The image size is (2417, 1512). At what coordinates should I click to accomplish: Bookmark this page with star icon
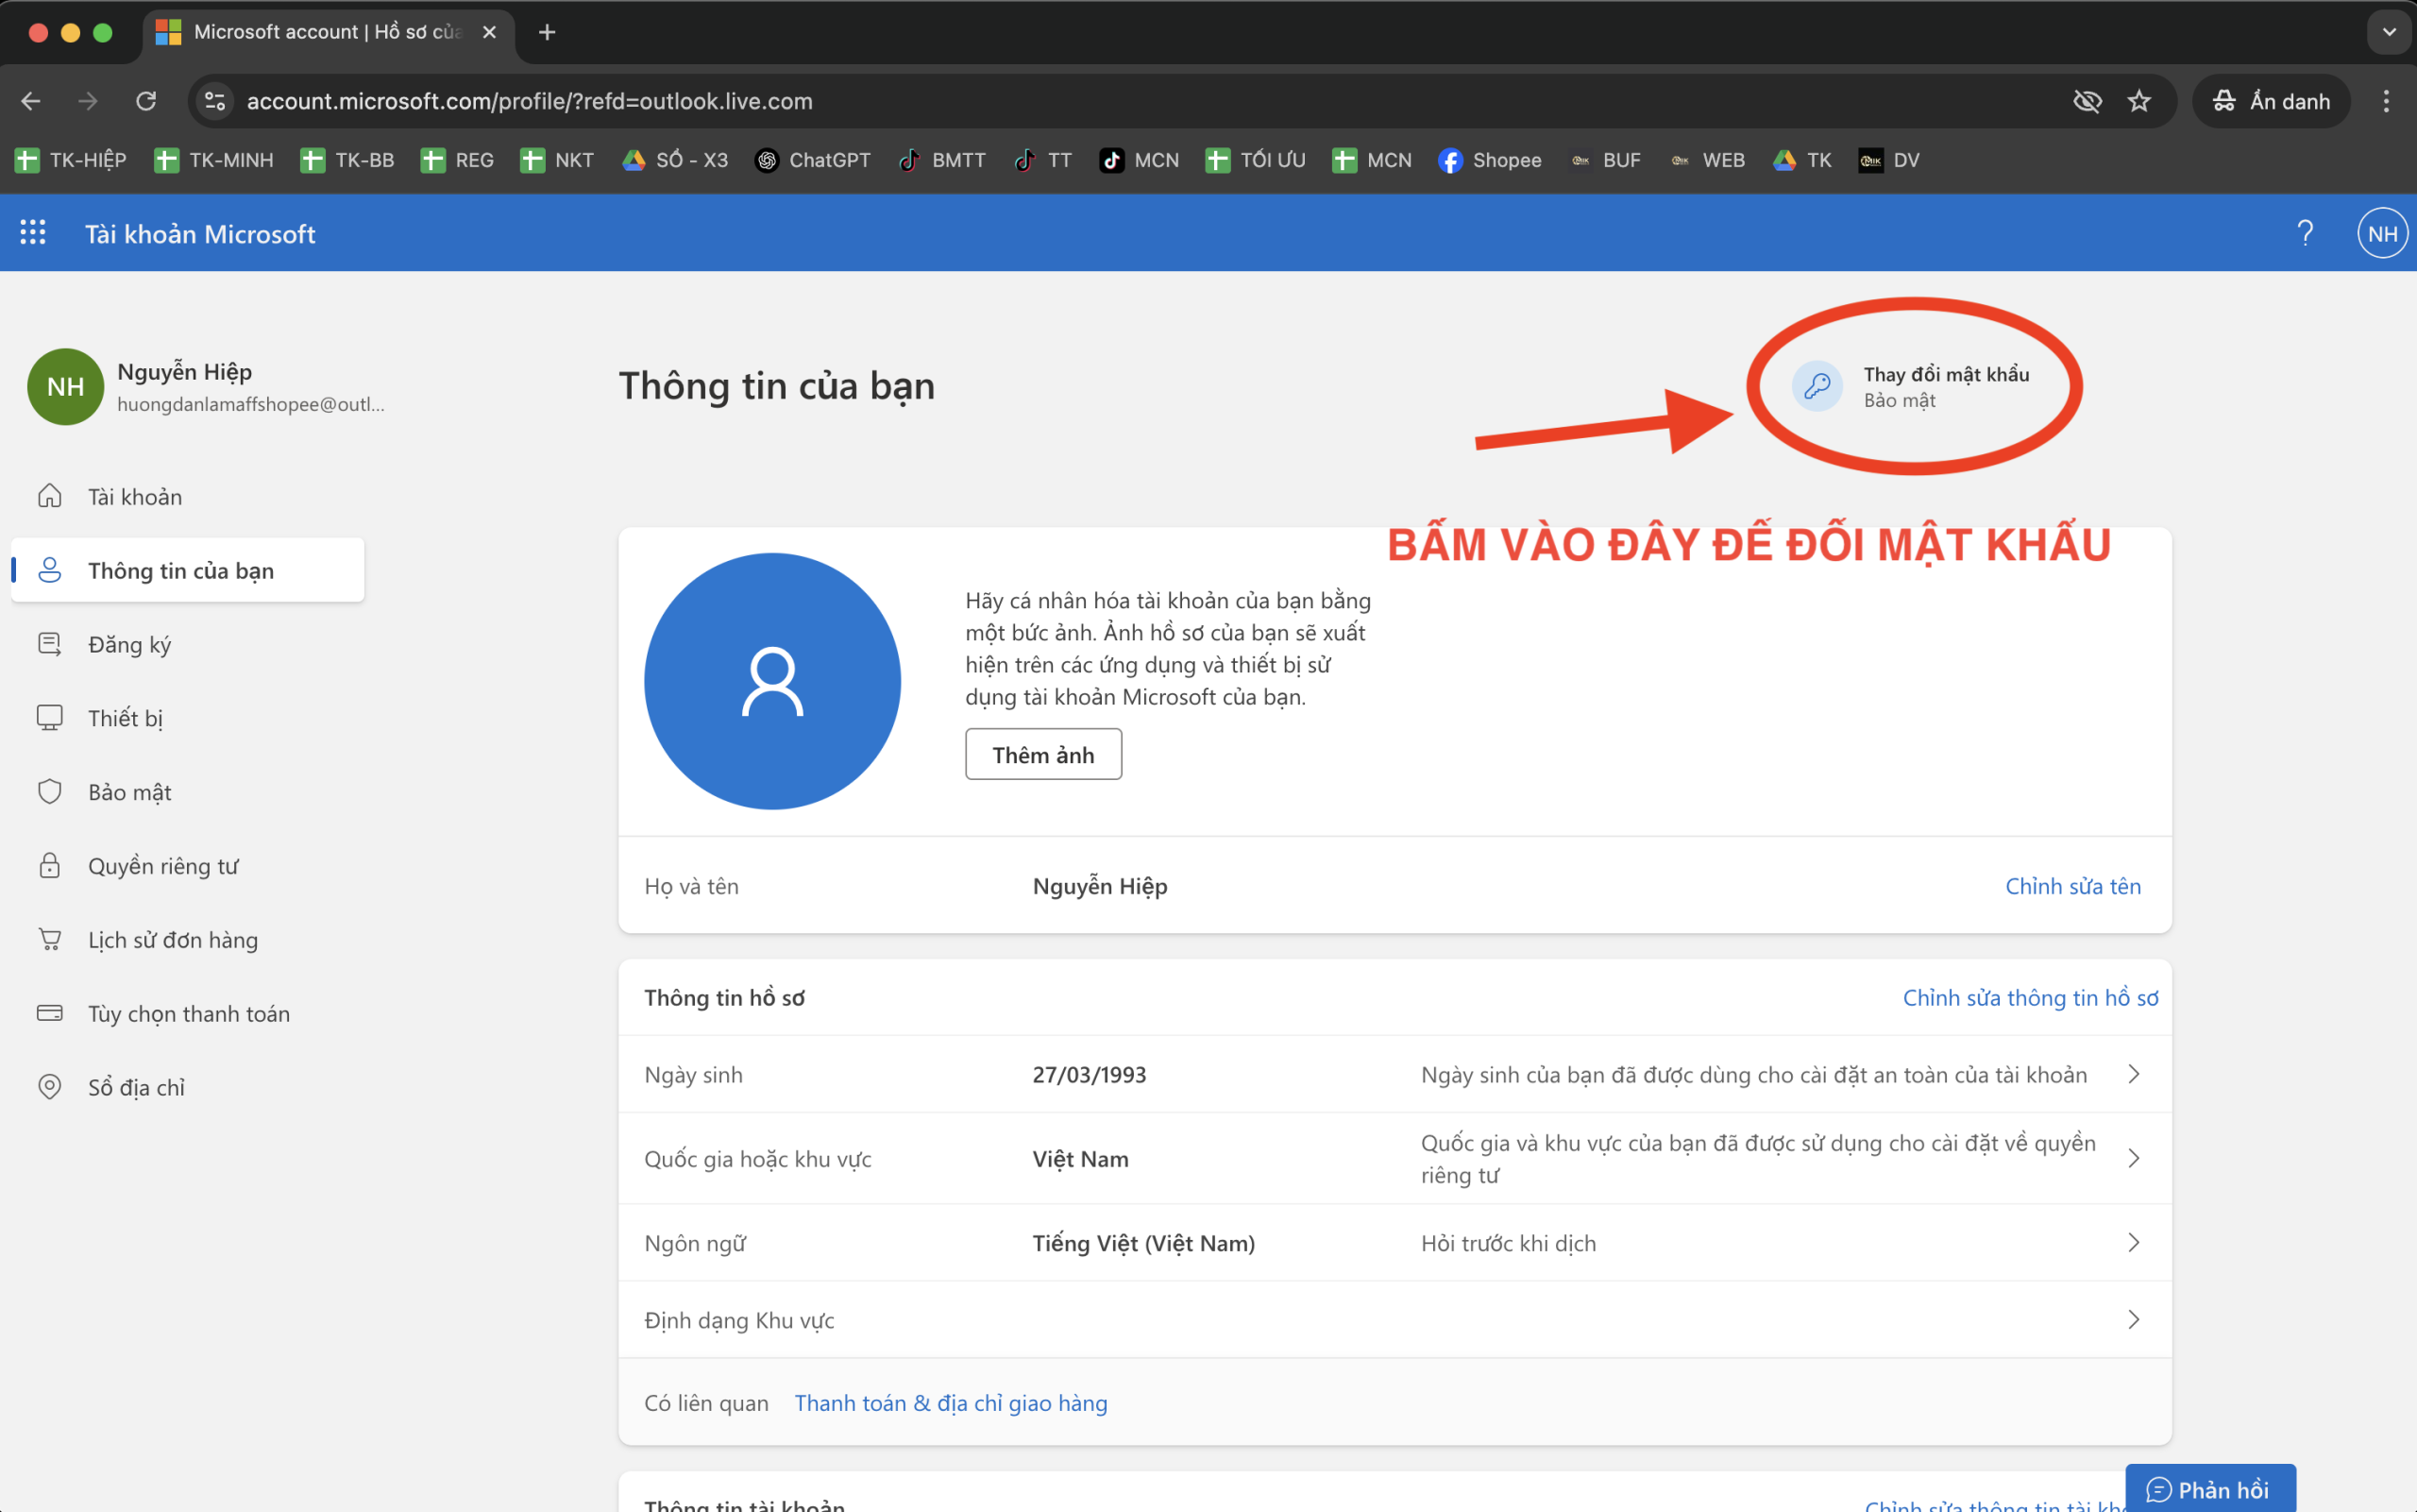(2138, 101)
